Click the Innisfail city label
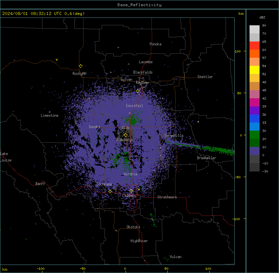279x273 pixels. coord(134,106)
